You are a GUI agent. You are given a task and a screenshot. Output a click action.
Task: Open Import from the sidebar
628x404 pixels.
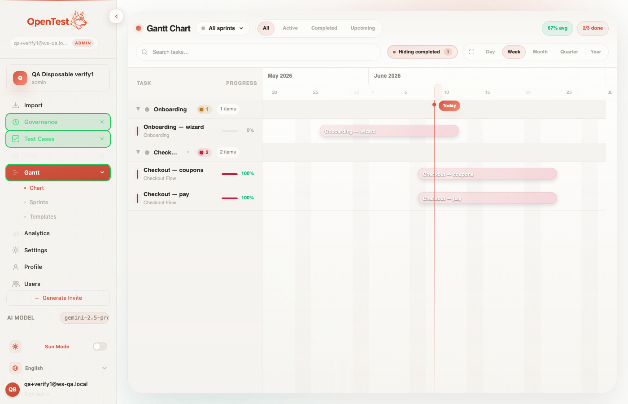(x=58, y=105)
